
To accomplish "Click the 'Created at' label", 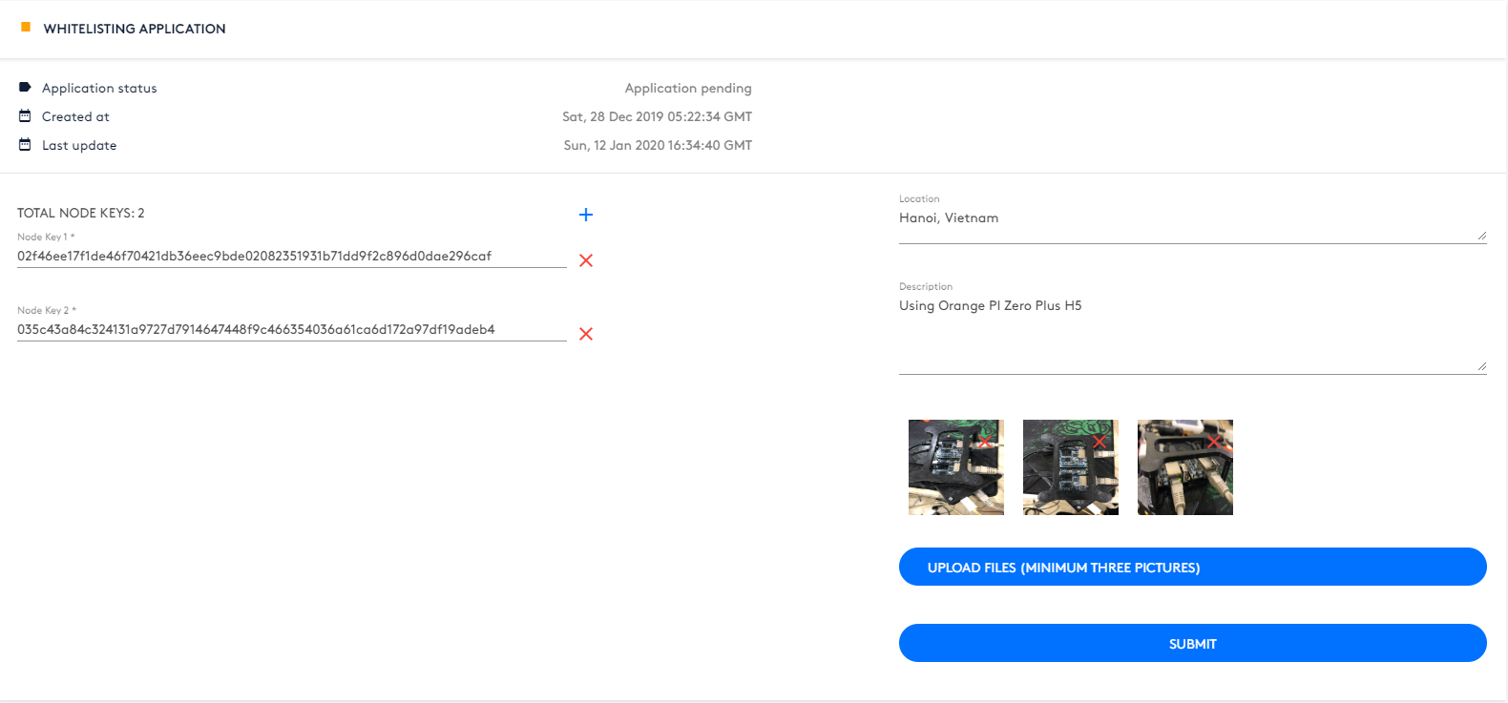I will (75, 116).
